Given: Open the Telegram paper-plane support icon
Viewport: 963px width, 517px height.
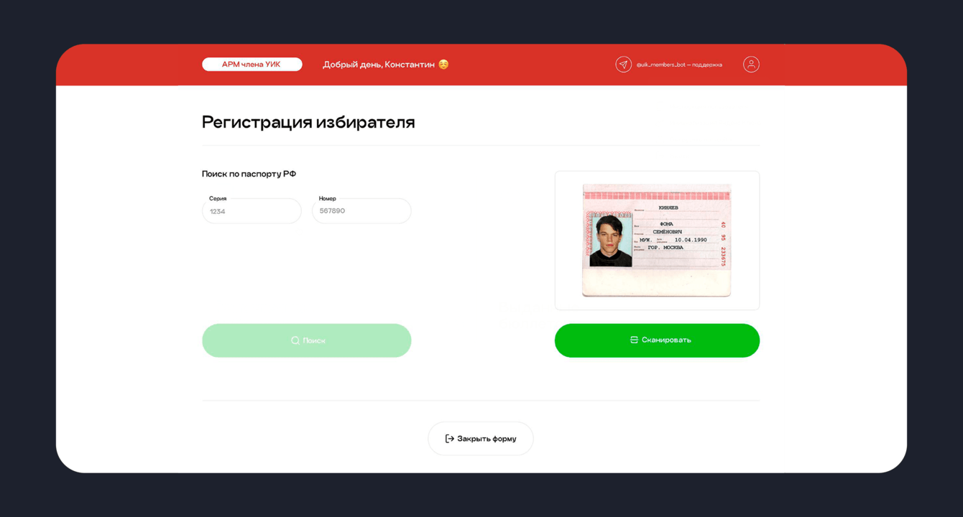Looking at the screenshot, I should [x=623, y=65].
